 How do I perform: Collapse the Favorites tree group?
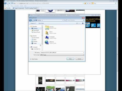point(30,27)
